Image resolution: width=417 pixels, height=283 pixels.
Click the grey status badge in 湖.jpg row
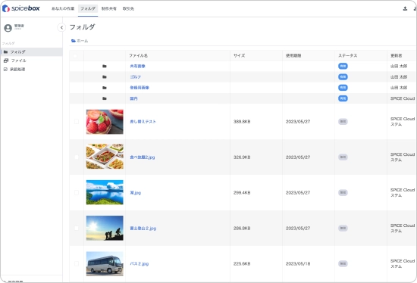tap(343, 193)
